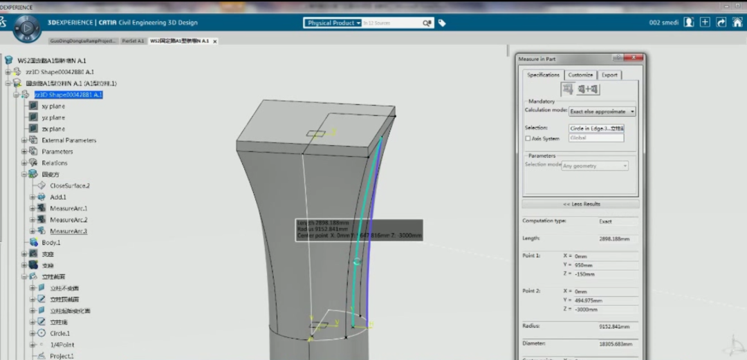Select the Measure Between mode icon
This screenshot has width=747, height=360.
pyautogui.click(x=588, y=89)
